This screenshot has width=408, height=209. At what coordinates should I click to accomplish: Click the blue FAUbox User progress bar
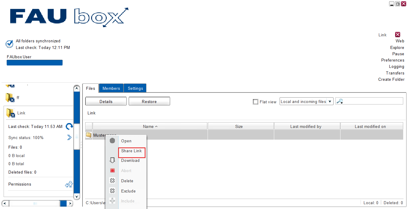click(x=34, y=62)
